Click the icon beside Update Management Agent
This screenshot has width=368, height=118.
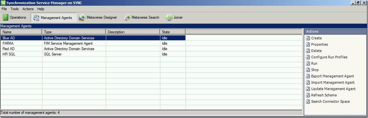[x=308, y=89]
